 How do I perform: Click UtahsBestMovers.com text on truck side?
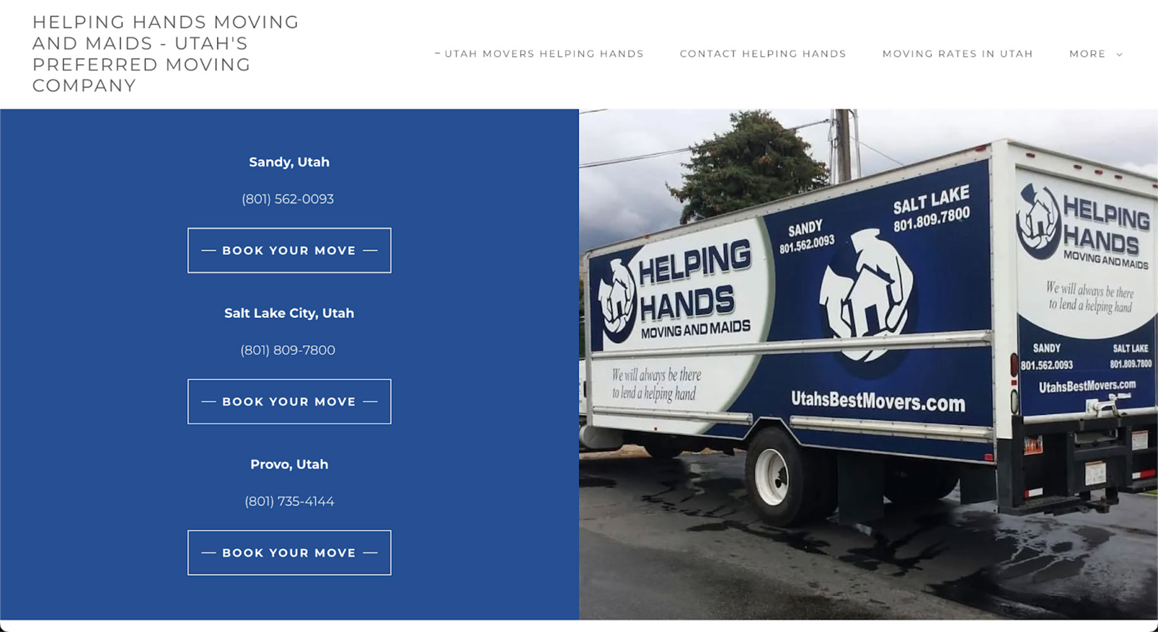(x=878, y=400)
